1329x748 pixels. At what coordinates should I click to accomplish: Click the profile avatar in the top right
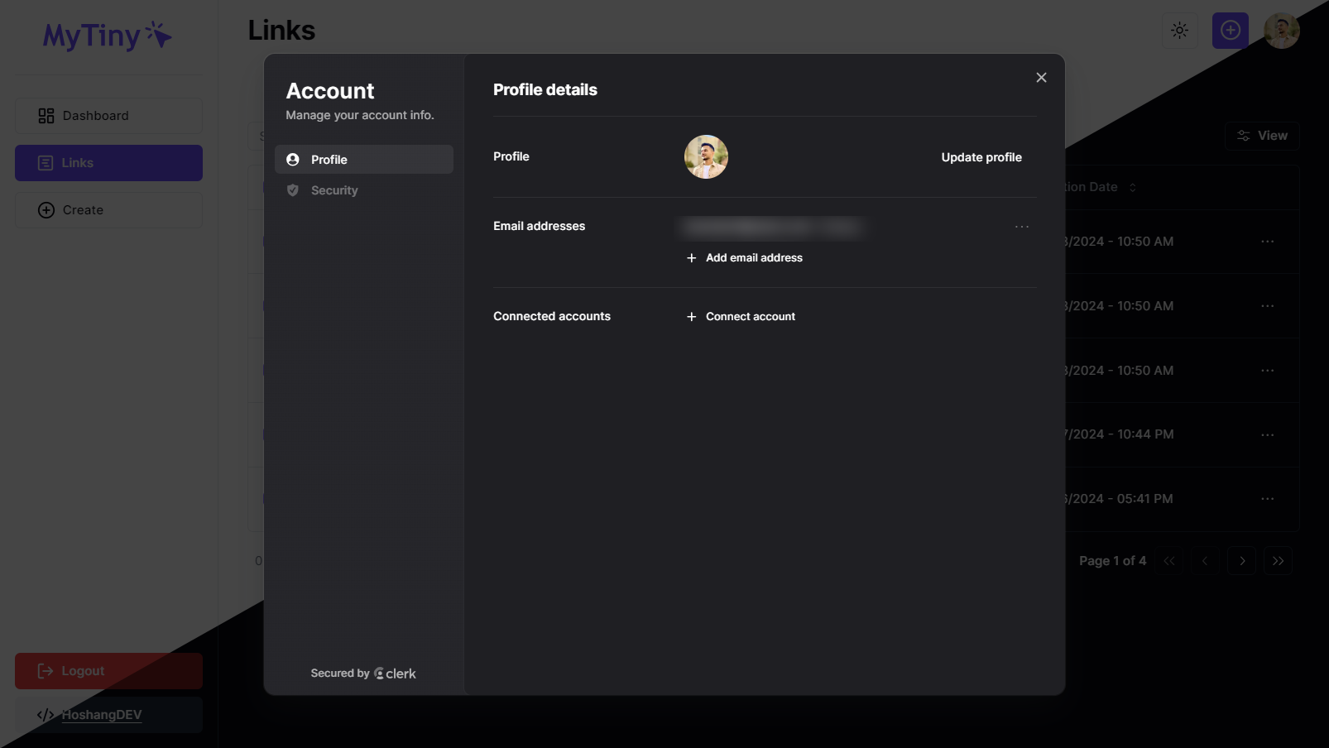pyautogui.click(x=1281, y=30)
